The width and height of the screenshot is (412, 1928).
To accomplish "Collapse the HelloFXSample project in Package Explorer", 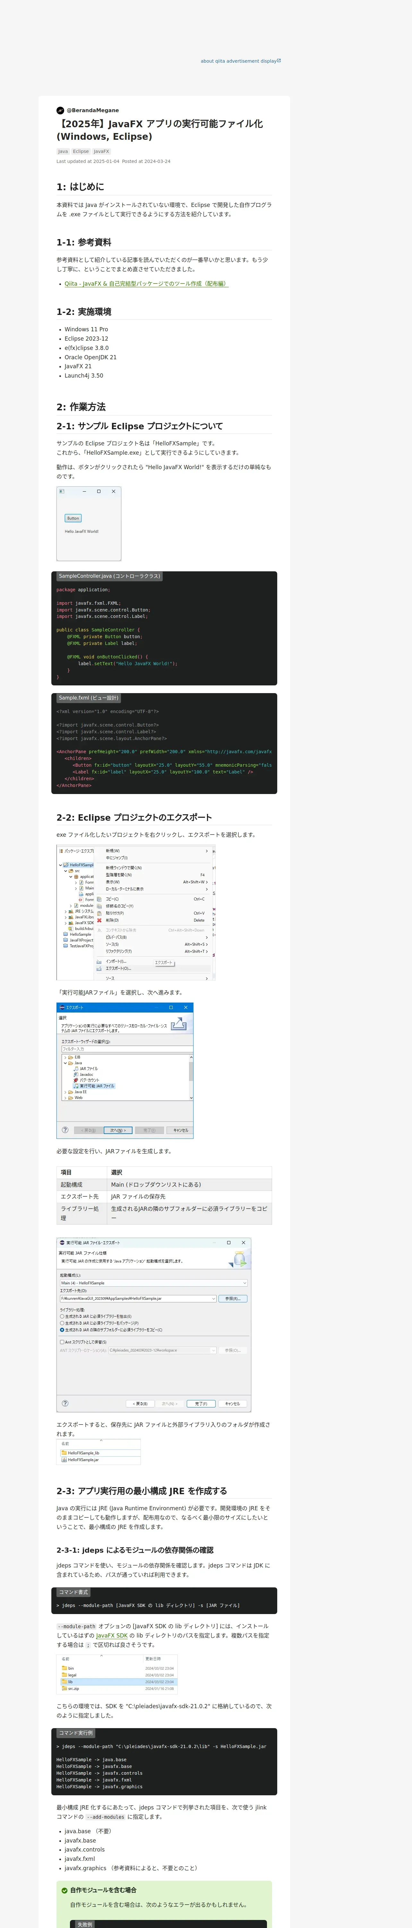I will [61, 865].
